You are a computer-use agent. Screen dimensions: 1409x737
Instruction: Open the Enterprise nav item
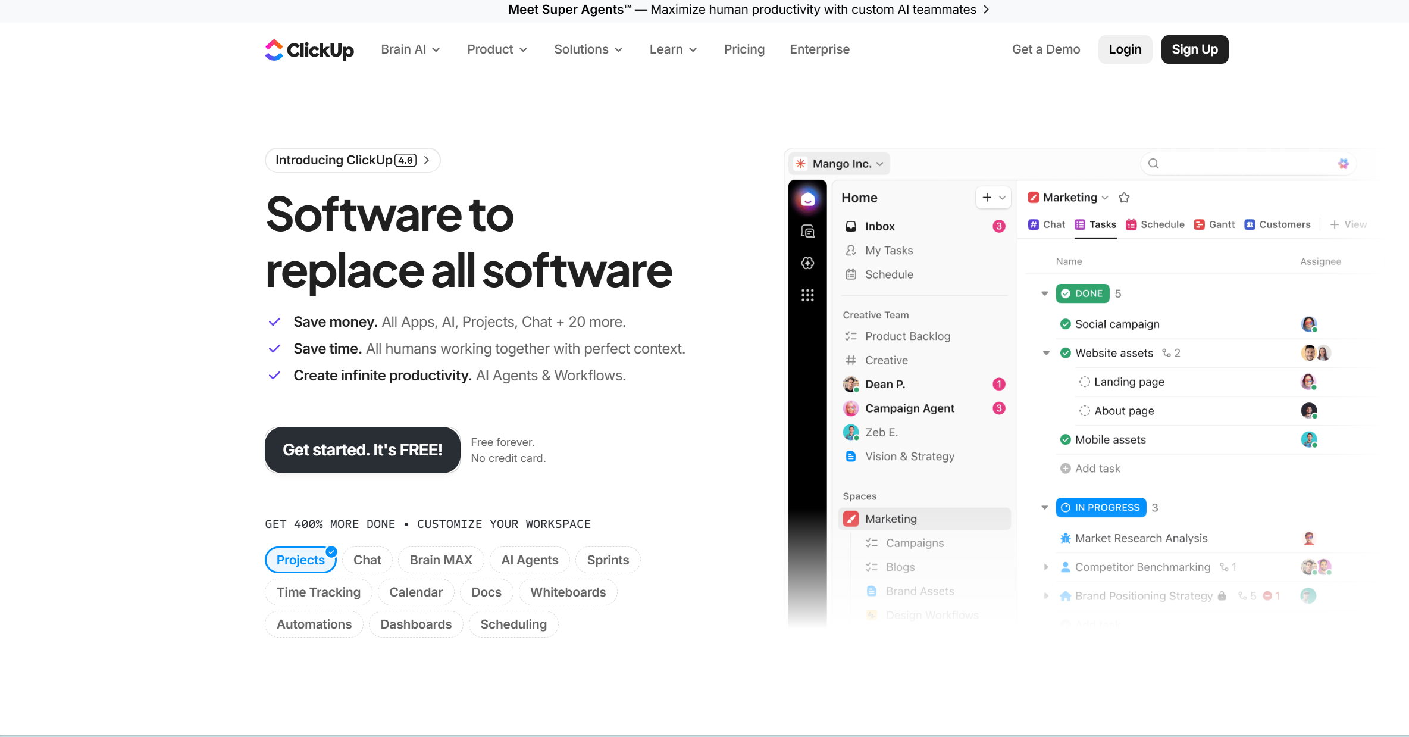point(819,49)
